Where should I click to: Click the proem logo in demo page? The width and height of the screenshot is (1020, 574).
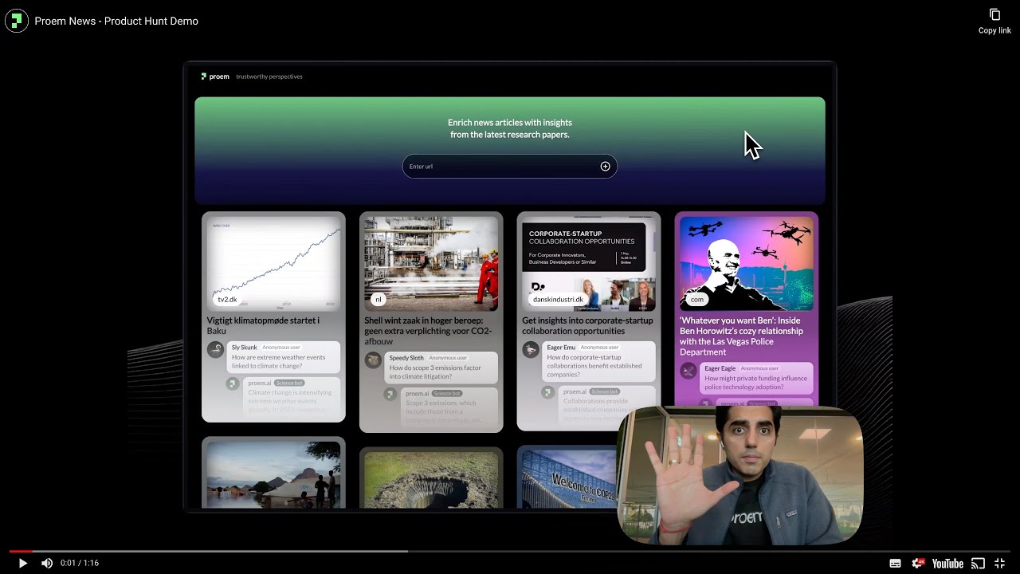pyautogui.click(x=215, y=77)
